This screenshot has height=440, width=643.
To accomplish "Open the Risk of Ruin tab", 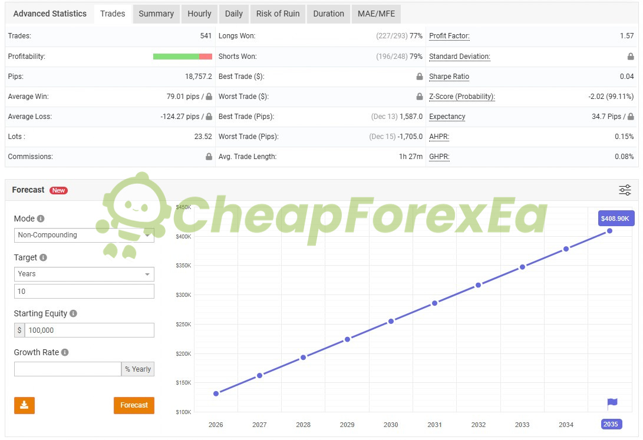I will tap(278, 14).
